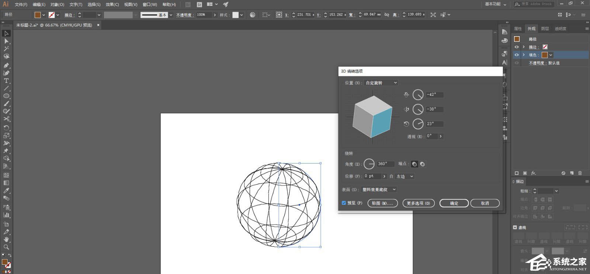The image size is (590, 274).
Task: Click the 更多选项 (O) button
Action: [419, 203]
